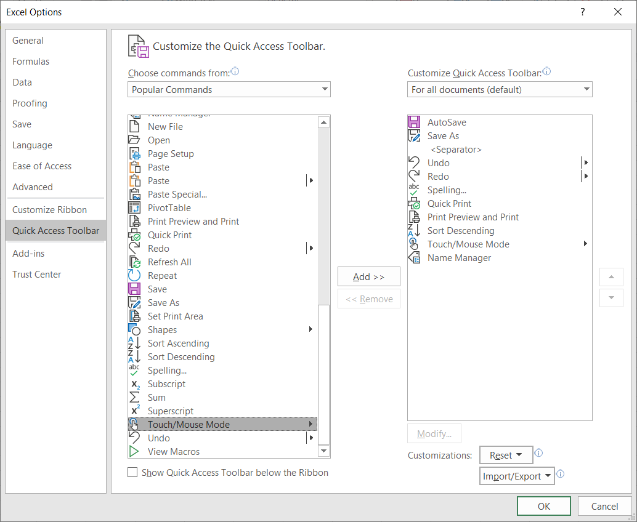Click info icon next to Reset button
Screen dimensions: 637x522
pos(538,453)
